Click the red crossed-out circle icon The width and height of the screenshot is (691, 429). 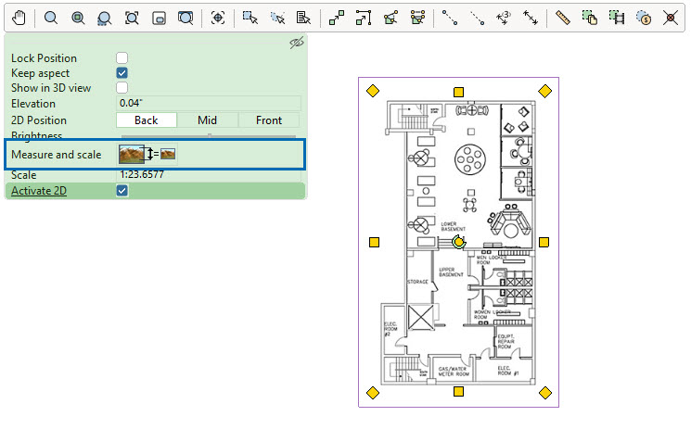point(671,18)
